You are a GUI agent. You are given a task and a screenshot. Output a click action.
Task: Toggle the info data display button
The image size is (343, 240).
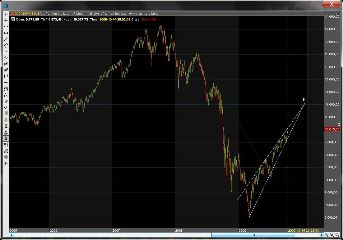(6, 138)
